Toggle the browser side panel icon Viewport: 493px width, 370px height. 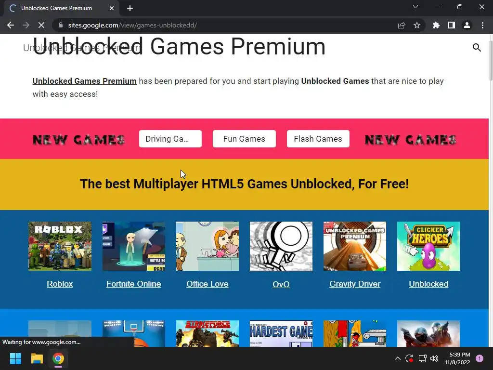coord(452,25)
